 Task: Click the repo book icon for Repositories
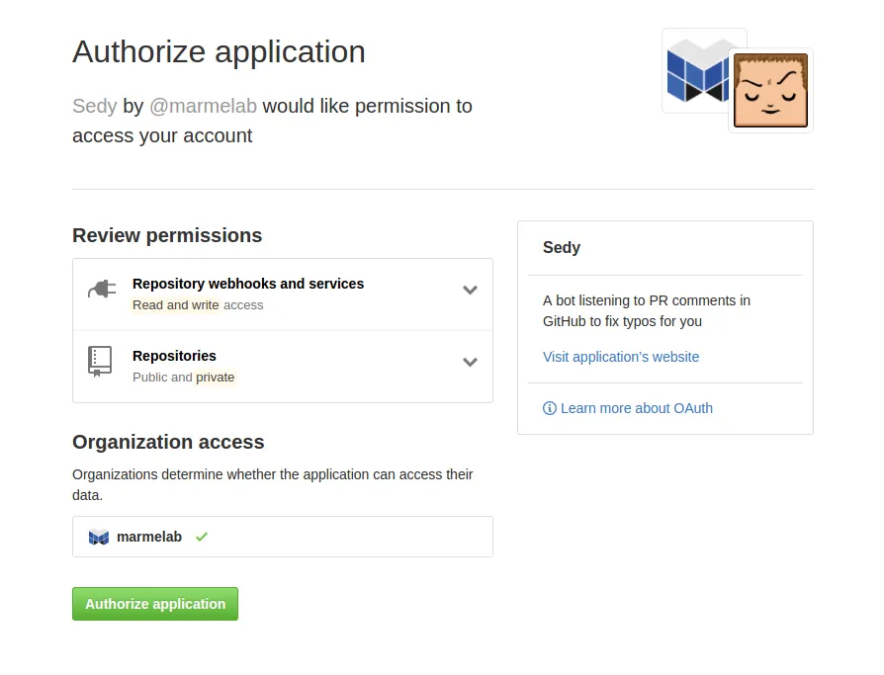pos(100,361)
